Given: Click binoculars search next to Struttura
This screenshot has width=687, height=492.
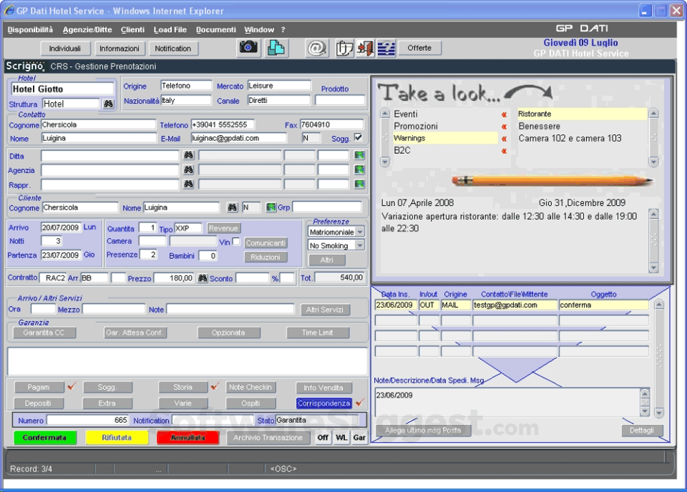Looking at the screenshot, I should click(x=108, y=104).
